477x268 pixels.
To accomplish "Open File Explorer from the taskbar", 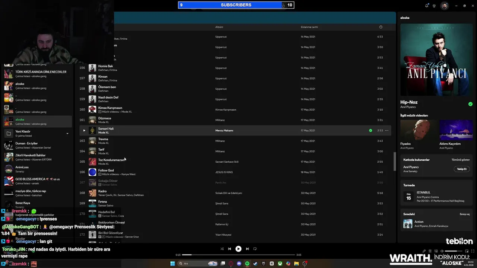I will pyautogui.click(x=296, y=264).
